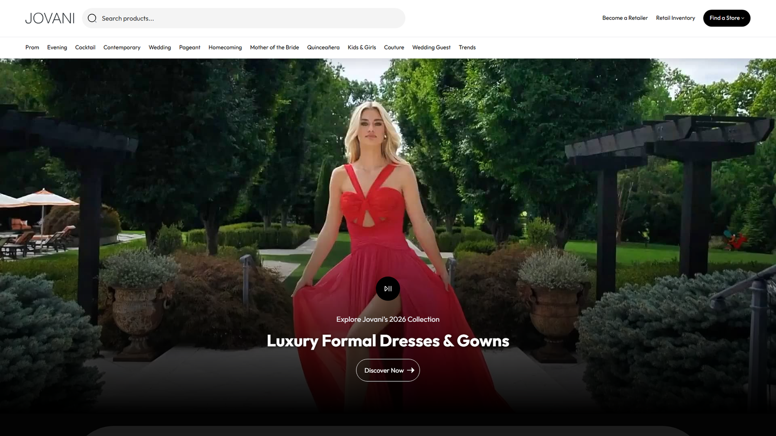Viewport: 776px width, 436px height.
Task: Open the Find a Store dropdown
Action: click(726, 18)
